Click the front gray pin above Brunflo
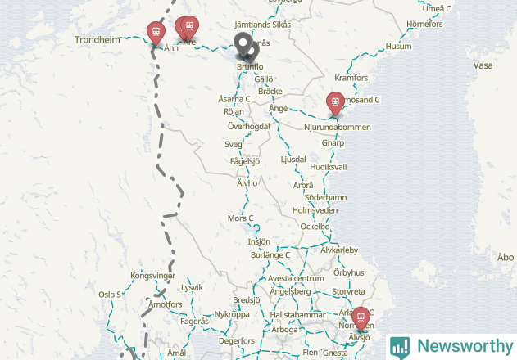 pyautogui.click(x=243, y=44)
